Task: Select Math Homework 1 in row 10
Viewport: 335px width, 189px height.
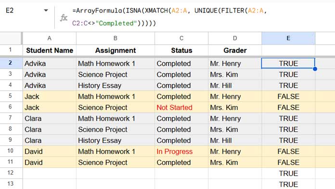Action: coord(116,151)
